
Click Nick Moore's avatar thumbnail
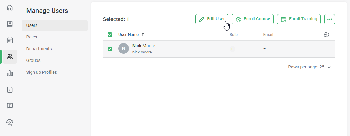124,48
